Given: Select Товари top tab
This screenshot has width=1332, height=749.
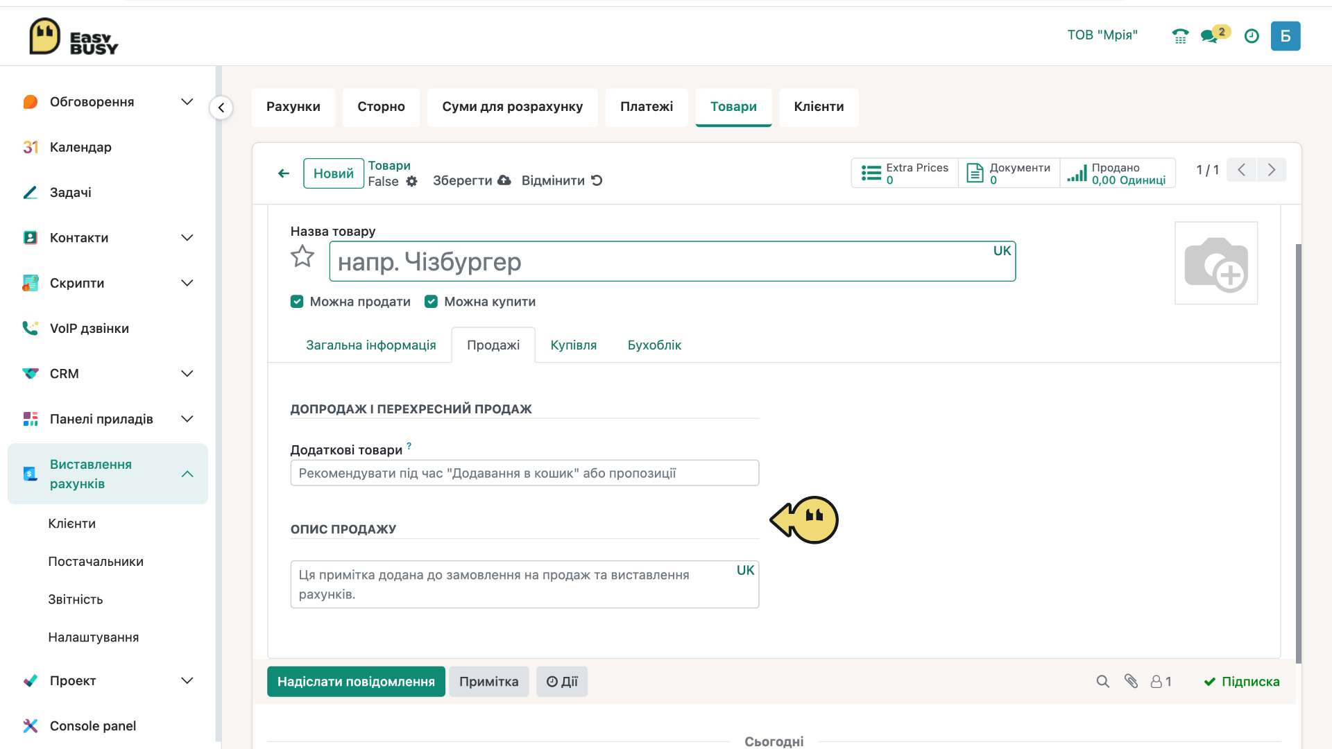Looking at the screenshot, I should click(733, 107).
